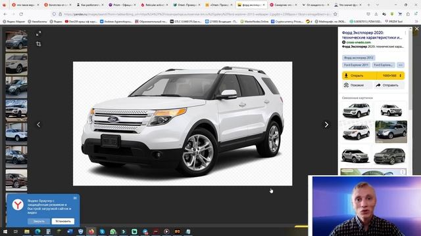Image resolution: width=421 pixels, height=236 pixels.
Task: Click the yellow Открыть download button
Action: tap(359, 76)
